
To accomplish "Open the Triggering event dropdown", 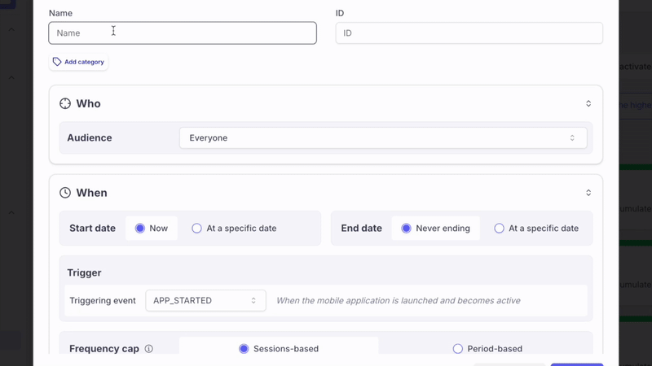I will (x=205, y=301).
